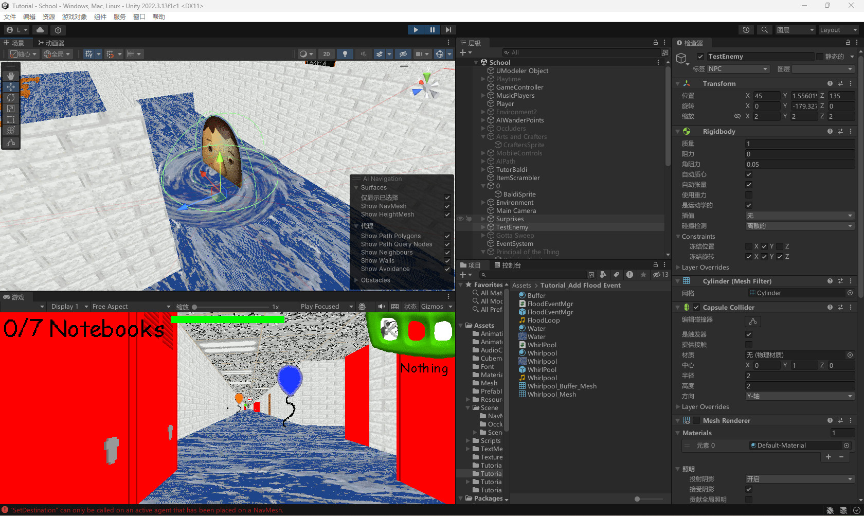Viewport: 864px width, 516px height.
Task: Select the Hand view tool
Action: coord(11,76)
